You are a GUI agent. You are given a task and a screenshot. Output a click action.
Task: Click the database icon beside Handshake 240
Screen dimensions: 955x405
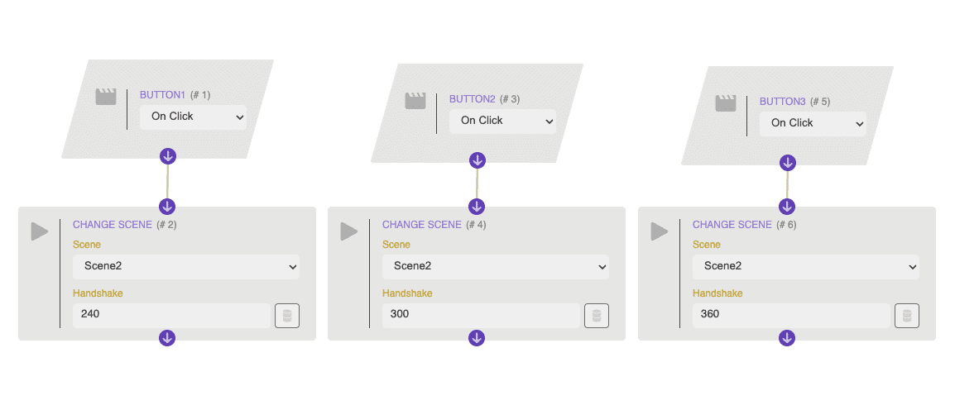[287, 316]
